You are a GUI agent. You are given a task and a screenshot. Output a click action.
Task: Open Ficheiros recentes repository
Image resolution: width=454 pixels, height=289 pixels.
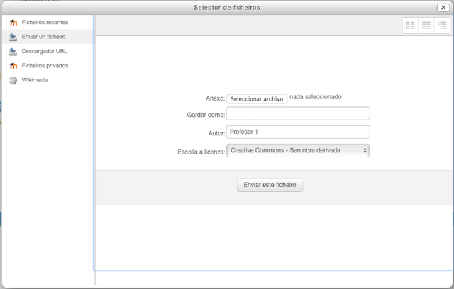[48, 22]
